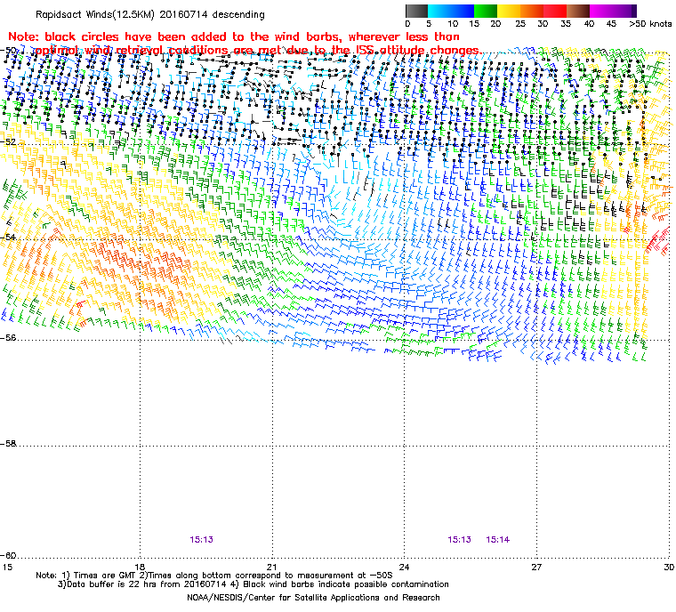Click the '>50 knots' legend label
This screenshot has height=612, width=676.
pos(650,24)
